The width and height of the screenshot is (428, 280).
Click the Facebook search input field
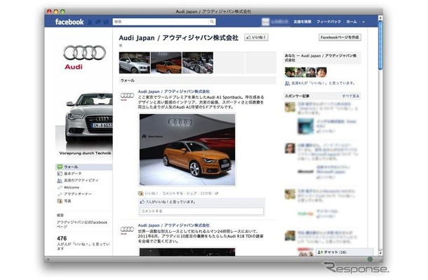click(x=161, y=22)
